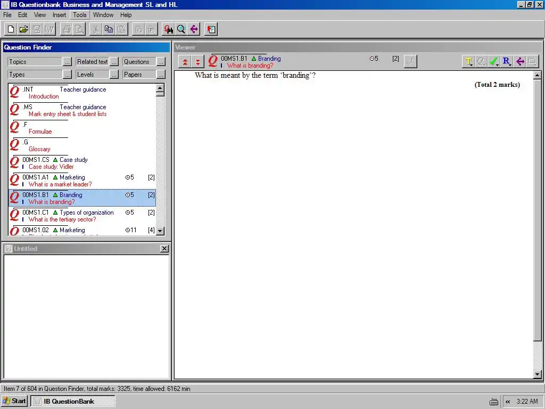
Task: Click the green checkmark markscheme icon
Action: coord(494,62)
